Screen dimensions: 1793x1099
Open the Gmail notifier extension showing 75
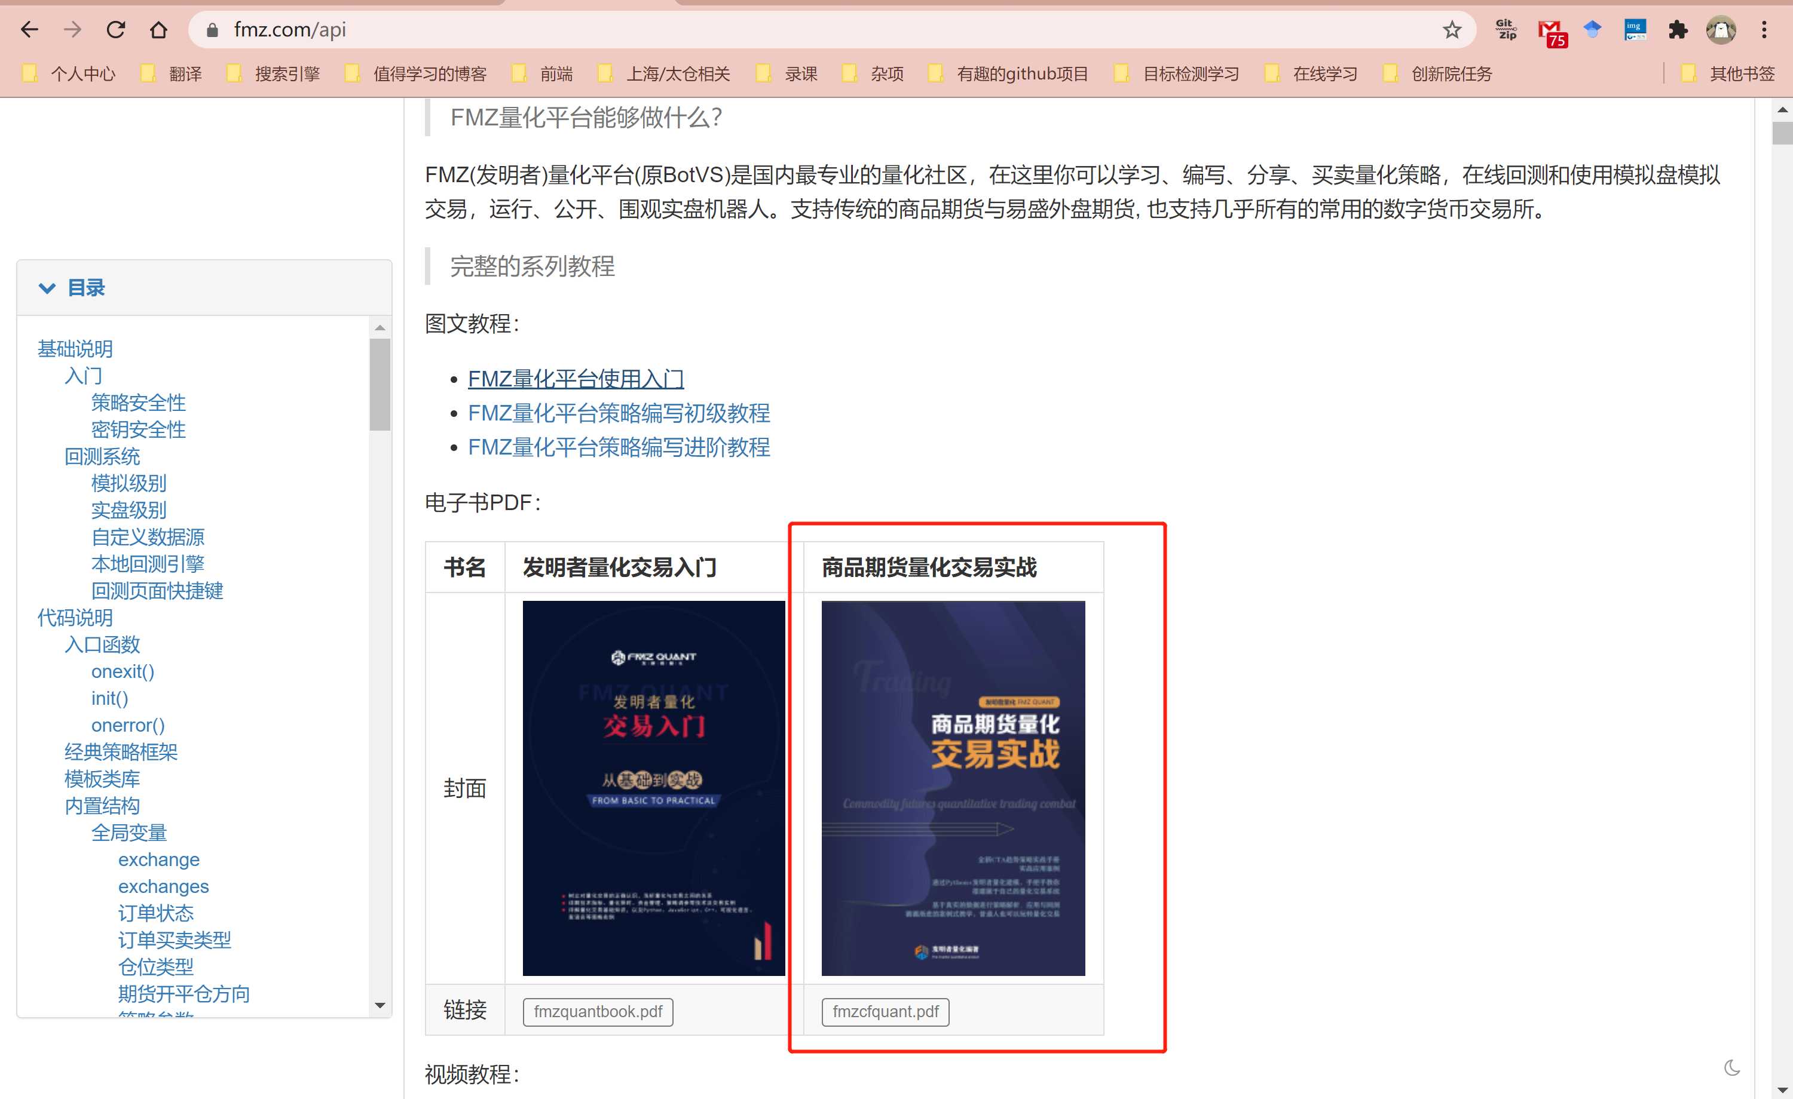1552,30
